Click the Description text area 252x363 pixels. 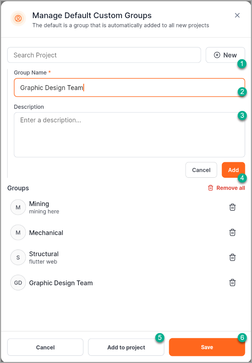129,135
